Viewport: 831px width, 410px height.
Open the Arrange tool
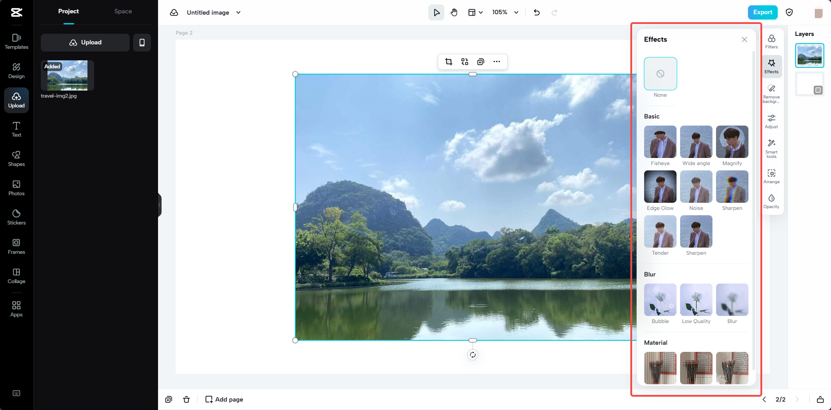pos(772,176)
